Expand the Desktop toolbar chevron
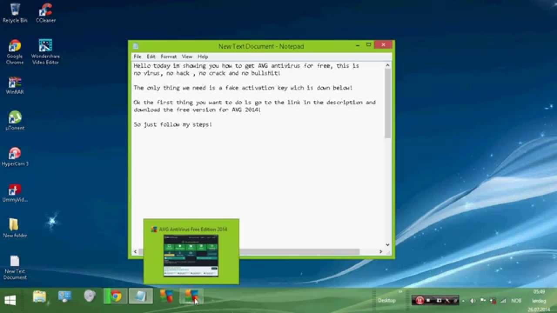 [400, 292]
